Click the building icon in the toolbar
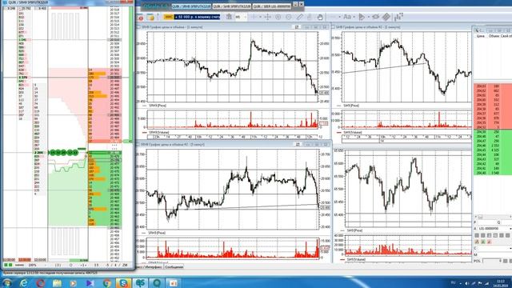The height and width of the screenshot is (288, 512). pyautogui.click(x=230, y=17)
